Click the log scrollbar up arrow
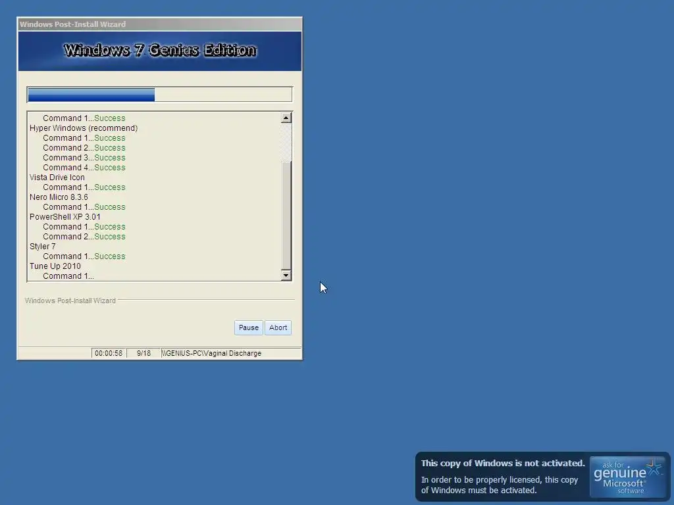674x505 pixels. pos(286,118)
